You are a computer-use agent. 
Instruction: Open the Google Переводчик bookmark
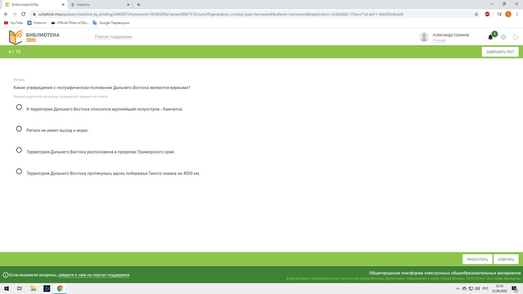click(x=111, y=23)
